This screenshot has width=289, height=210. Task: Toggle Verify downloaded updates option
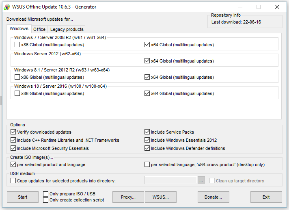[x=13, y=132]
